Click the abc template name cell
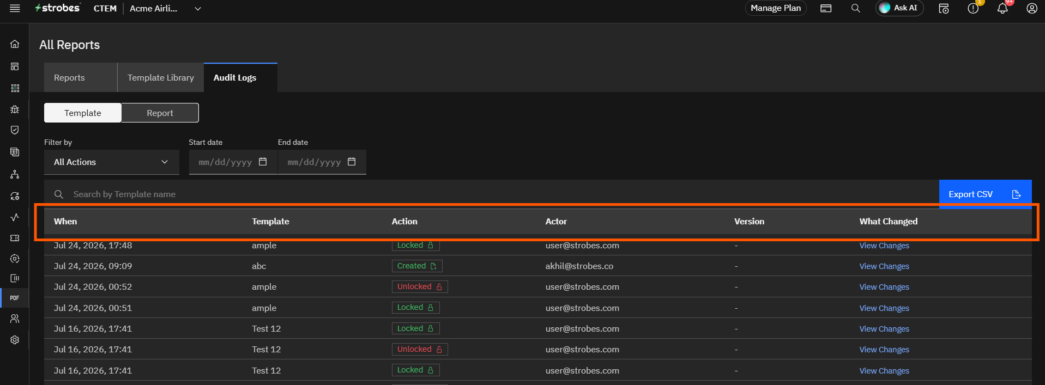 (259, 266)
